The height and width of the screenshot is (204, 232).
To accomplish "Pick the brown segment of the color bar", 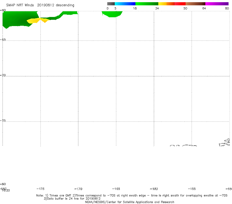I will pos(195,4).
